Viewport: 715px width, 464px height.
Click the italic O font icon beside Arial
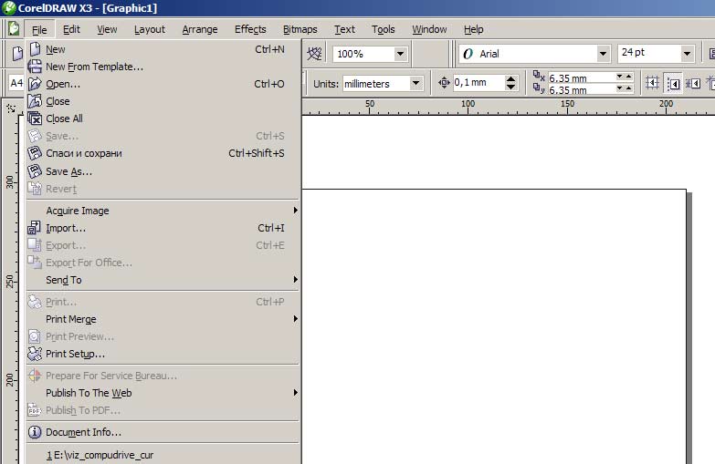pos(468,54)
